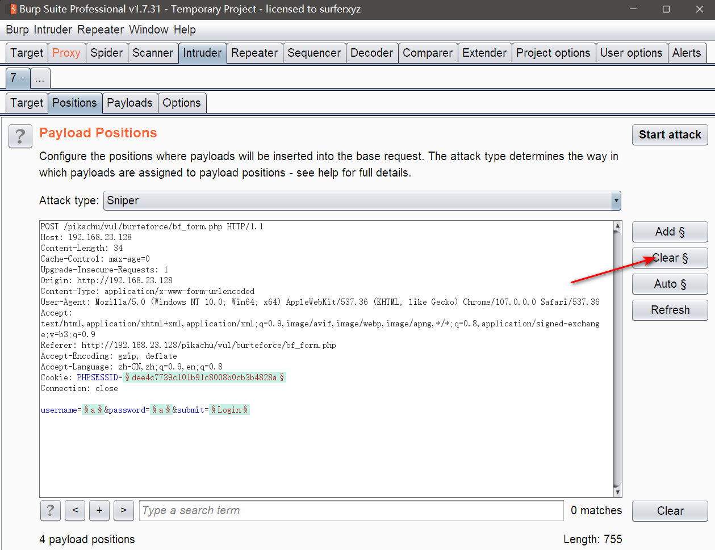
Task: Open the Burp menu
Action: [17, 30]
